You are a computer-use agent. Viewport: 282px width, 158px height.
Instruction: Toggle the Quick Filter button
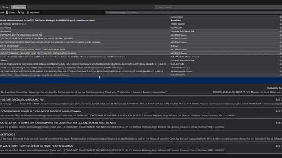(x=19, y=7)
